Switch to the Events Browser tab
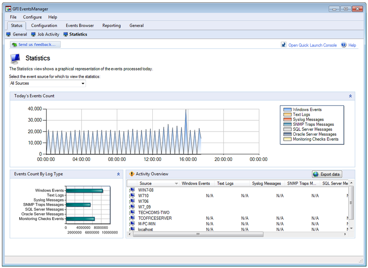This screenshot has height=268, width=368. pyautogui.click(x=80, y=25)
